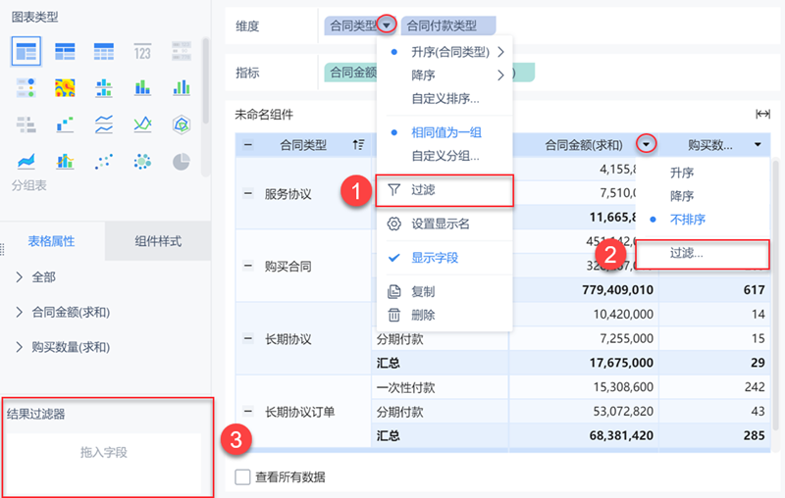The image size is (785, 498).
Task: Click the sort icon beside 合同类型 header
Action: [359, 145]
